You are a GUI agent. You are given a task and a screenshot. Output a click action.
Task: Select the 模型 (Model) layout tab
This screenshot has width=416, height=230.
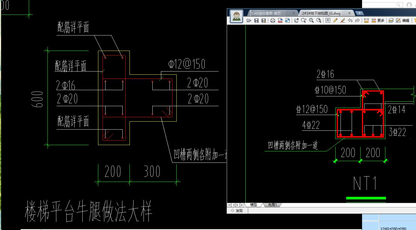tap(253, 205)
